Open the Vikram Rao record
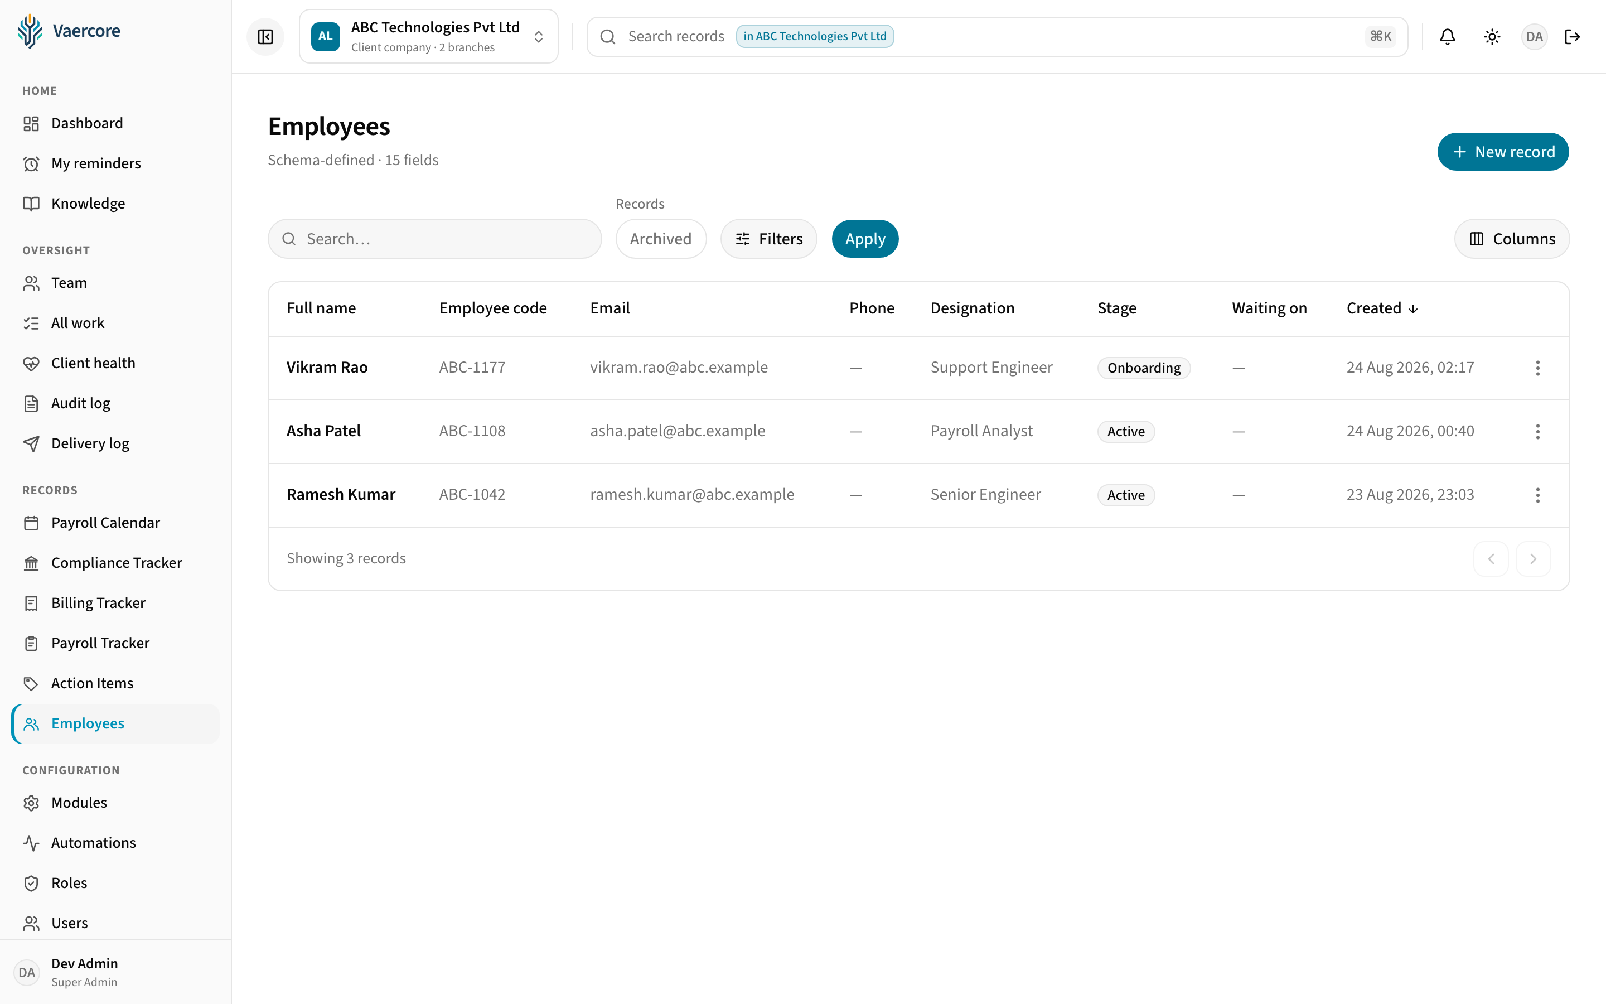The height and width of the screenshot is (1004, 1606). 327,367
